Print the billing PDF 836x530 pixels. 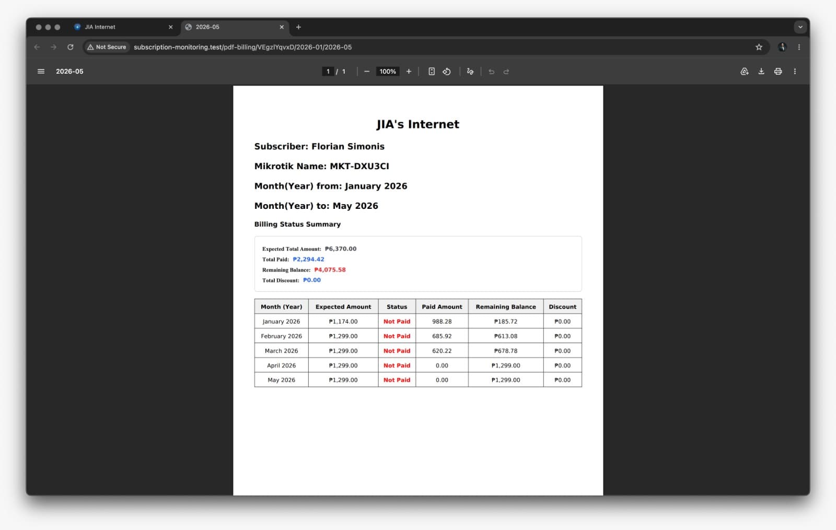pyautogui.click(x=778, y=72)
